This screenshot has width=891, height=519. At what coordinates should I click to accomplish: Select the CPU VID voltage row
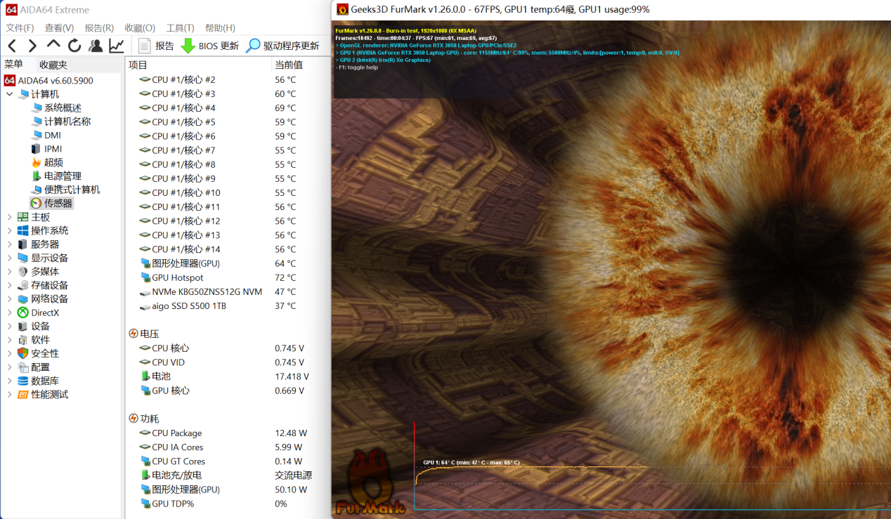tap(228, 362)
